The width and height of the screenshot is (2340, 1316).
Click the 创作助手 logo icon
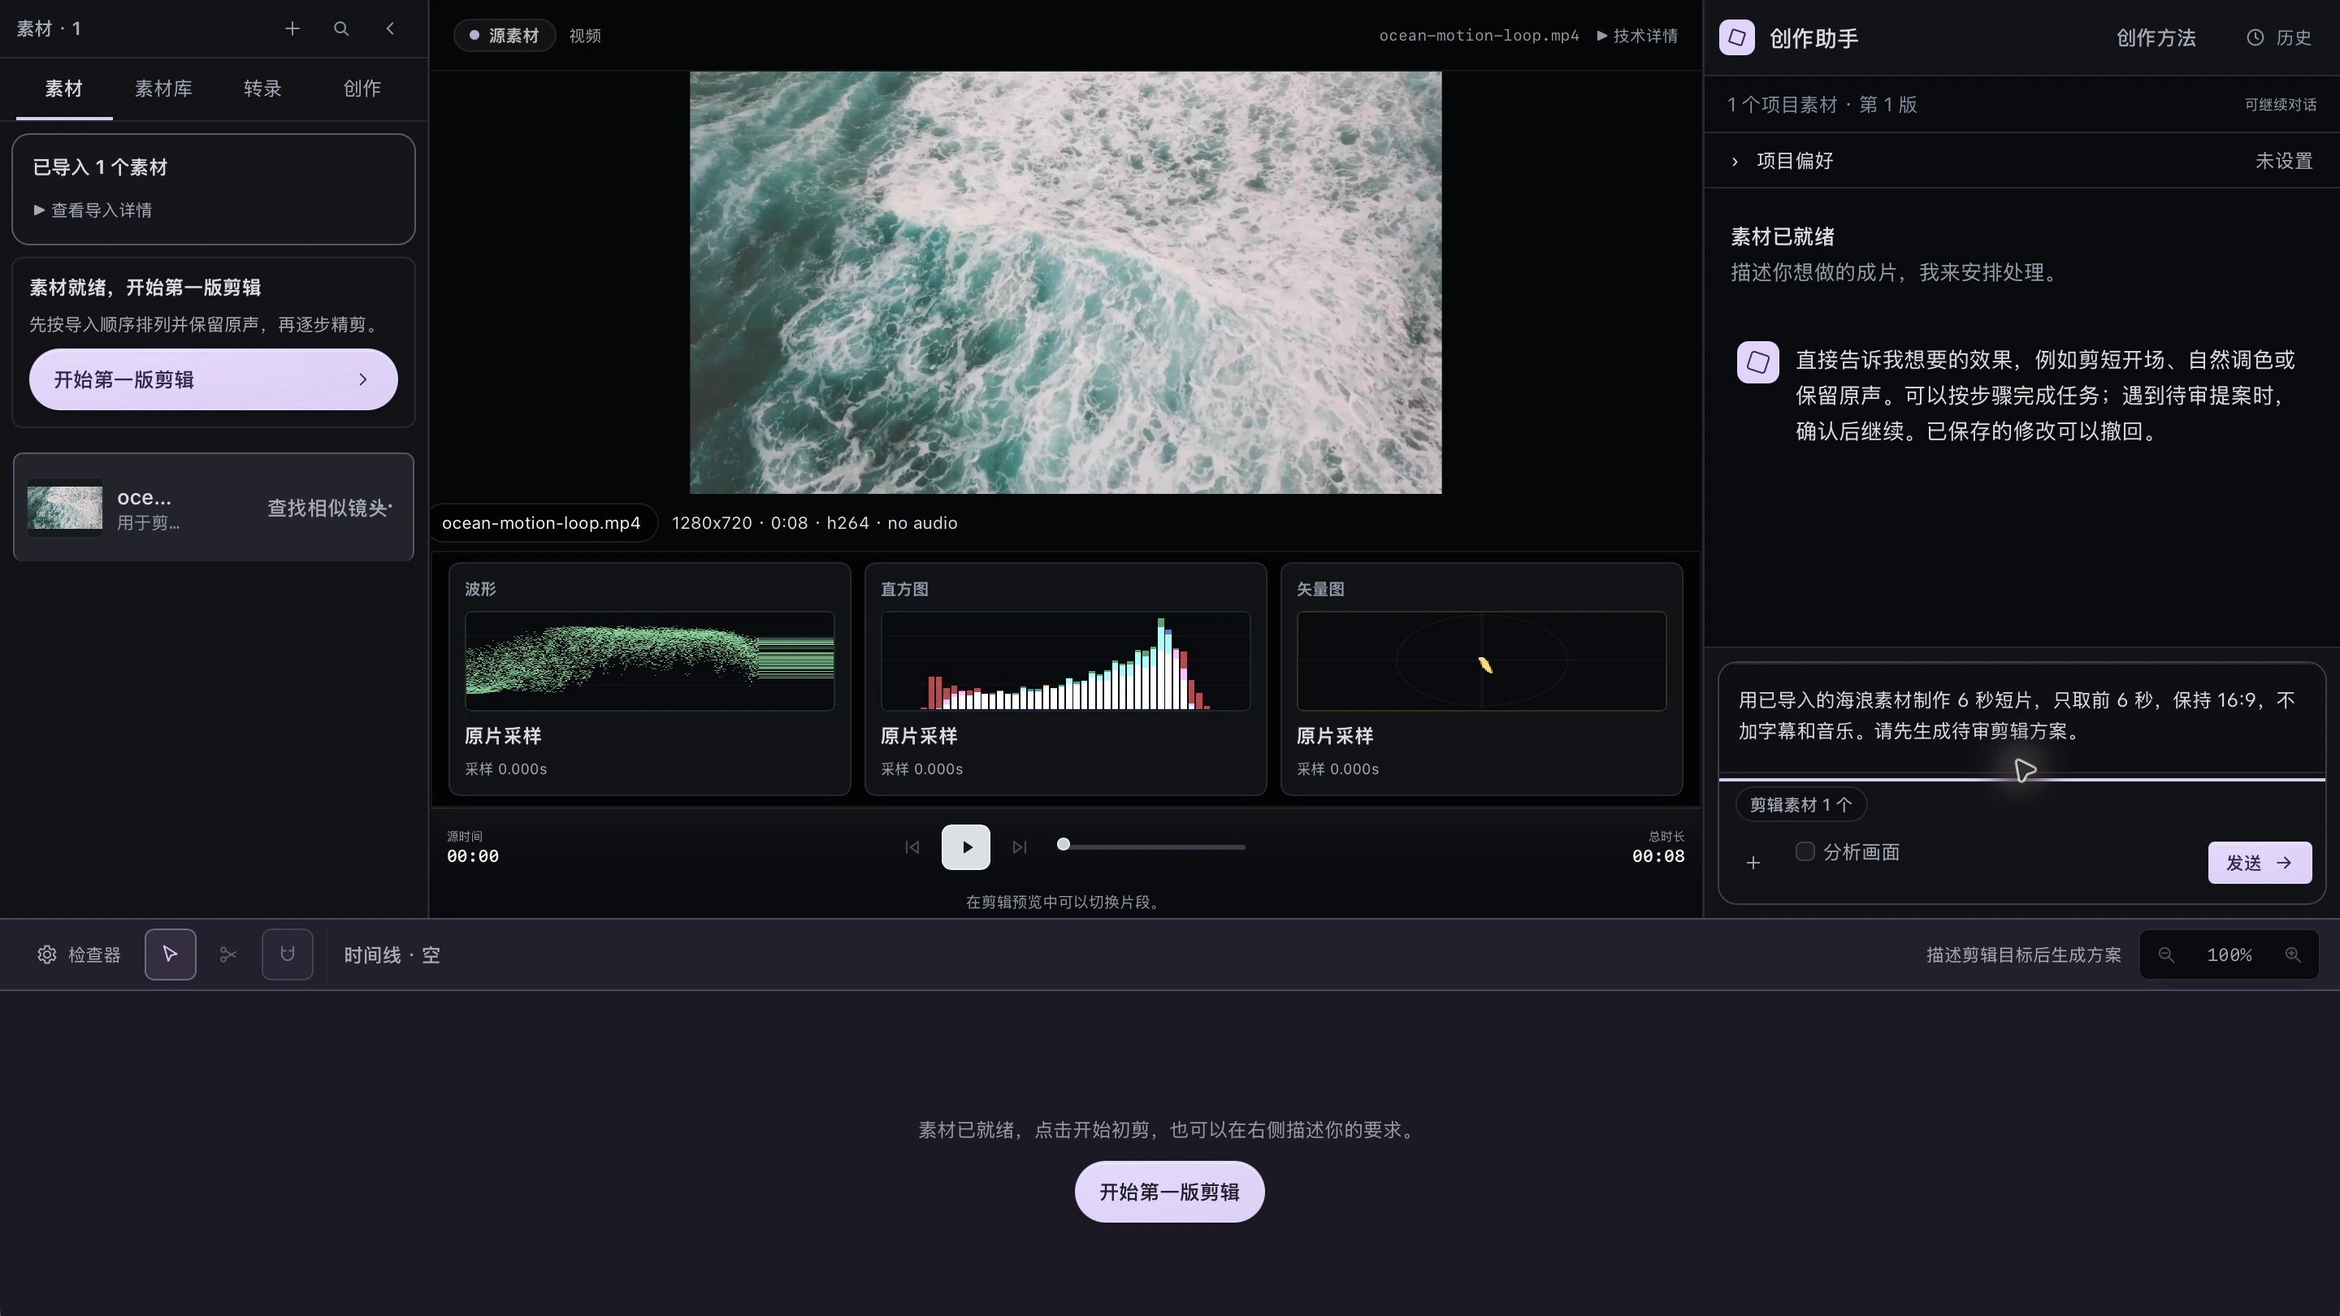click(1737, 37)
